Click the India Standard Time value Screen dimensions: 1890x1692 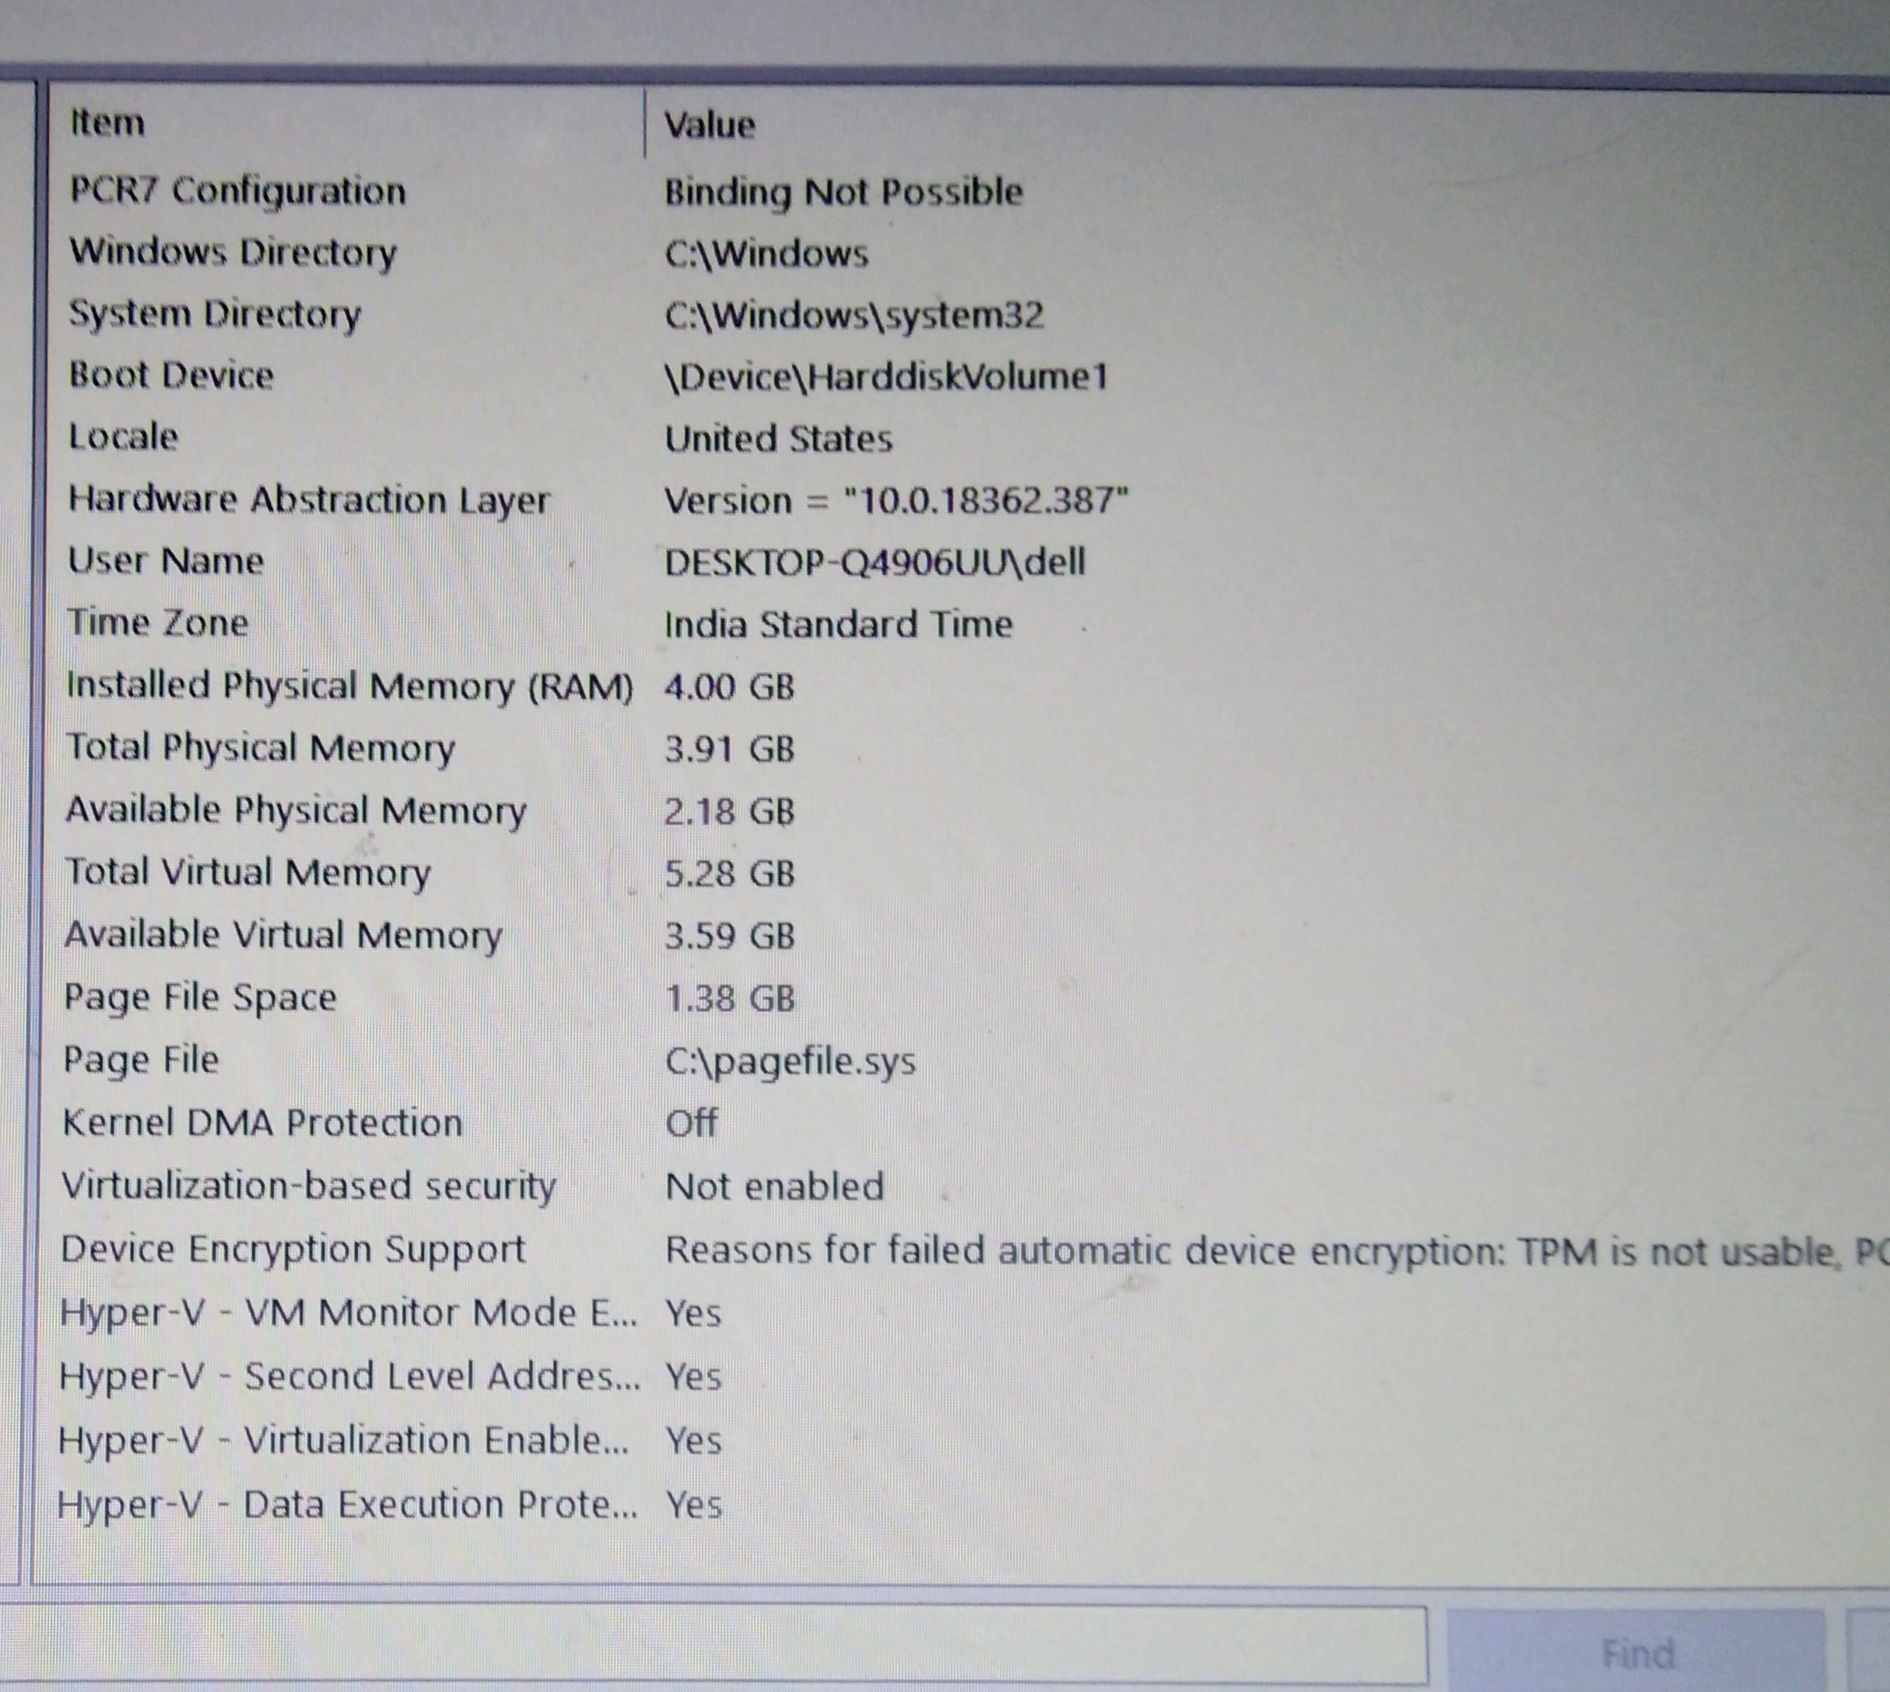(x=838, y=624)
